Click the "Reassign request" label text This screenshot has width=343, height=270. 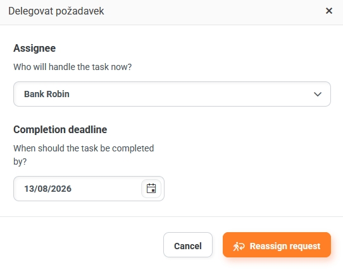click(285, 246)
